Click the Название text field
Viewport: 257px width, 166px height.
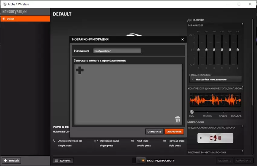[117, 51]
